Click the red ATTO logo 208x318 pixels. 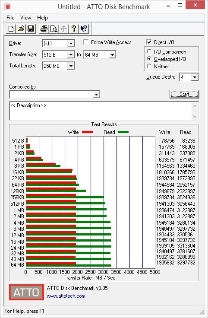(x=26, y=292)
